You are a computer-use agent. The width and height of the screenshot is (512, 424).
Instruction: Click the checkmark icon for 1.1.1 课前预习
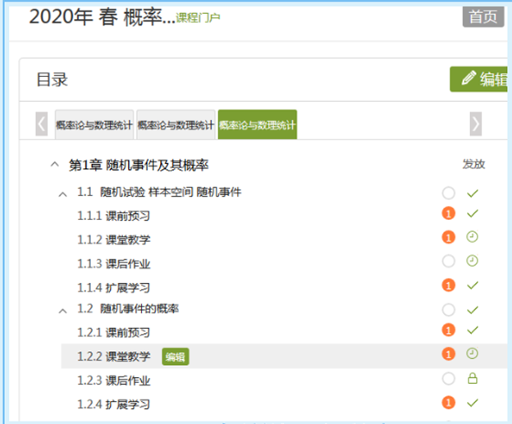(472, 215)
